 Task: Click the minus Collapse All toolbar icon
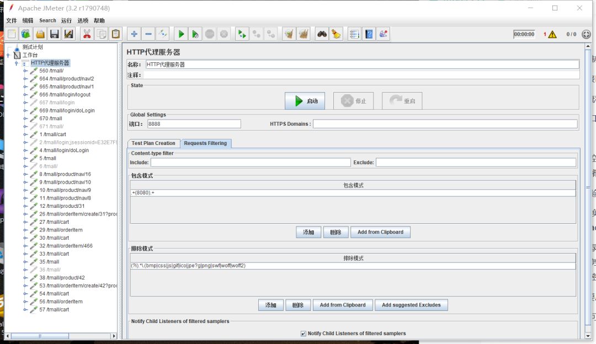(148, 34)
